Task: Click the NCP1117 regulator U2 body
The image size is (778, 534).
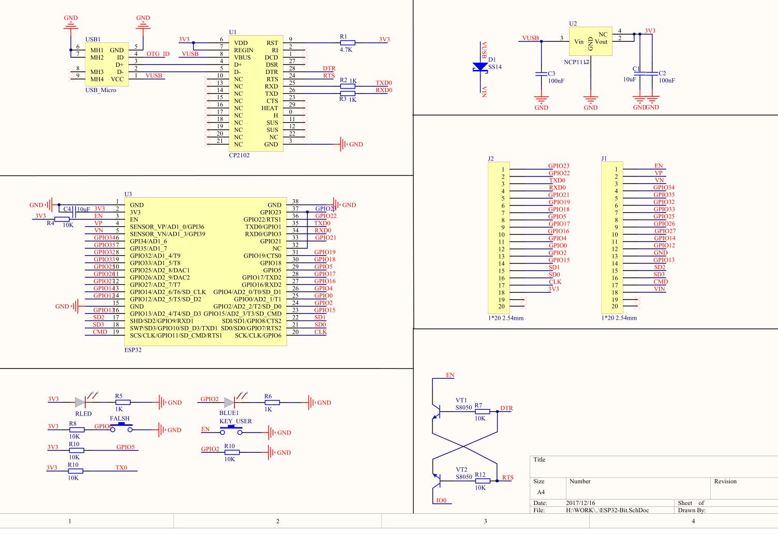Action: click(590, 41)
